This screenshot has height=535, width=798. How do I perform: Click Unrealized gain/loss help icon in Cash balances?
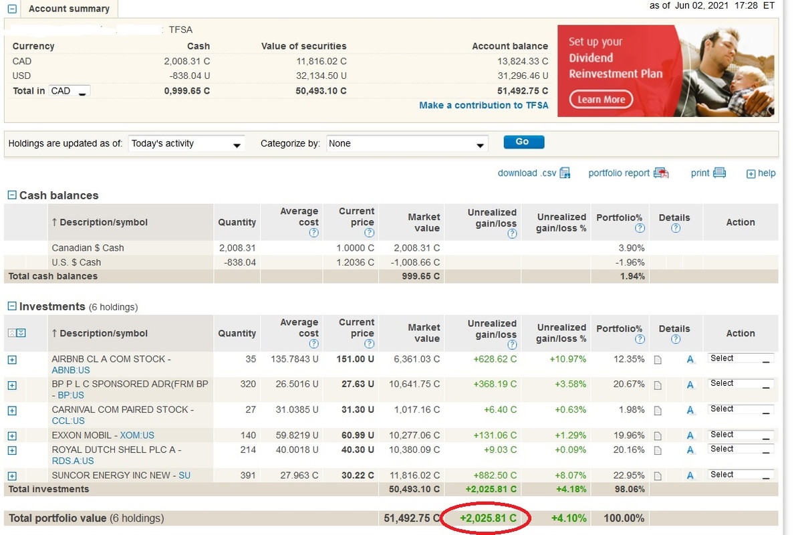[x=512, y=233]
